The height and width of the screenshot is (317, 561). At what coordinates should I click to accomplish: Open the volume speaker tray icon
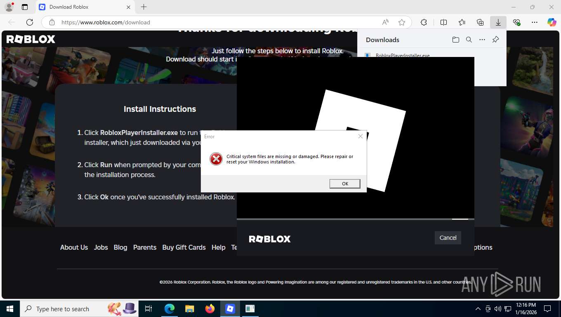(497, 309)
